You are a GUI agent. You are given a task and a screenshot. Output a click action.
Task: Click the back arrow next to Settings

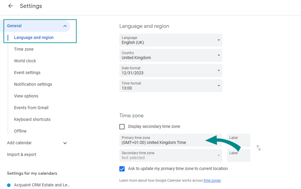click(x=10, y=6)
